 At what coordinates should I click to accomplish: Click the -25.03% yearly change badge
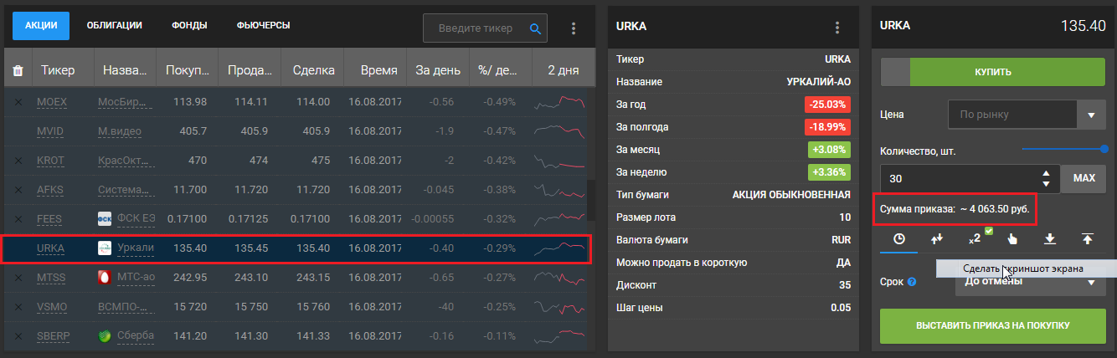[x=827, y=105]
